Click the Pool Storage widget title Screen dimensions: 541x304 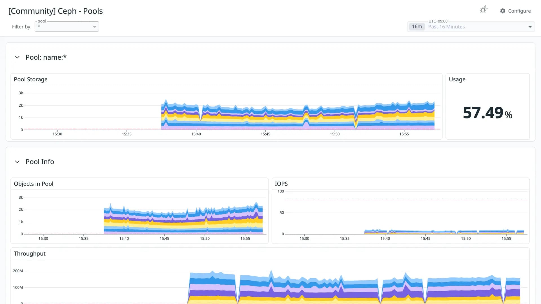(31, 79)
